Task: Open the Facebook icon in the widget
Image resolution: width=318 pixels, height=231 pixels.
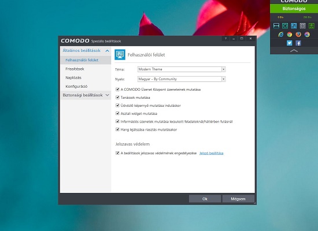Action: tap(298, 43)
